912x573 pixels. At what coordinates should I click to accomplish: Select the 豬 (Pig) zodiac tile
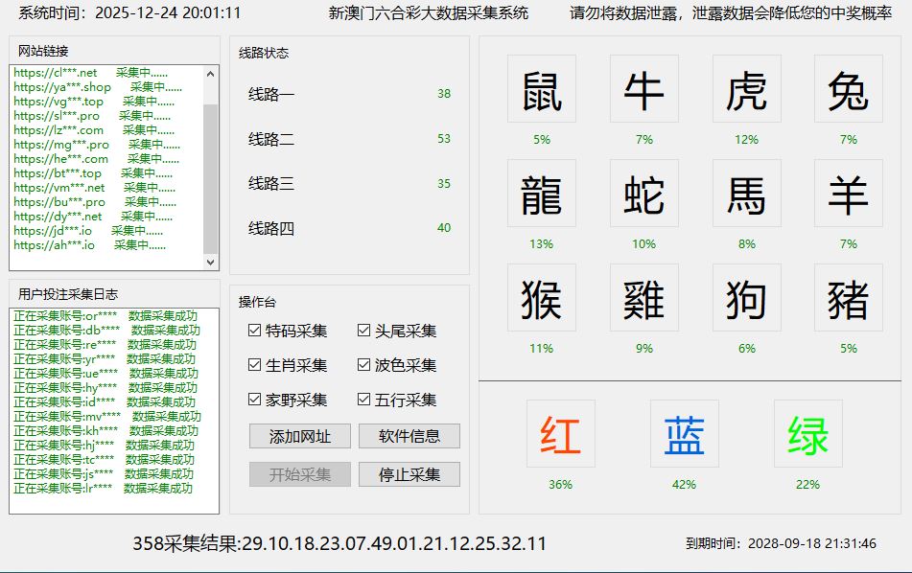coord(848,298)
